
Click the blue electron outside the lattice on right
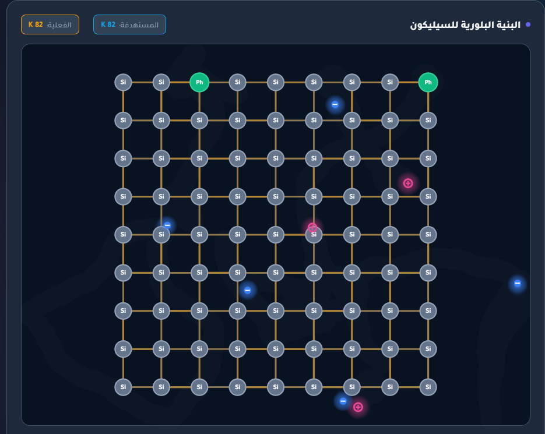click(518, 283)
